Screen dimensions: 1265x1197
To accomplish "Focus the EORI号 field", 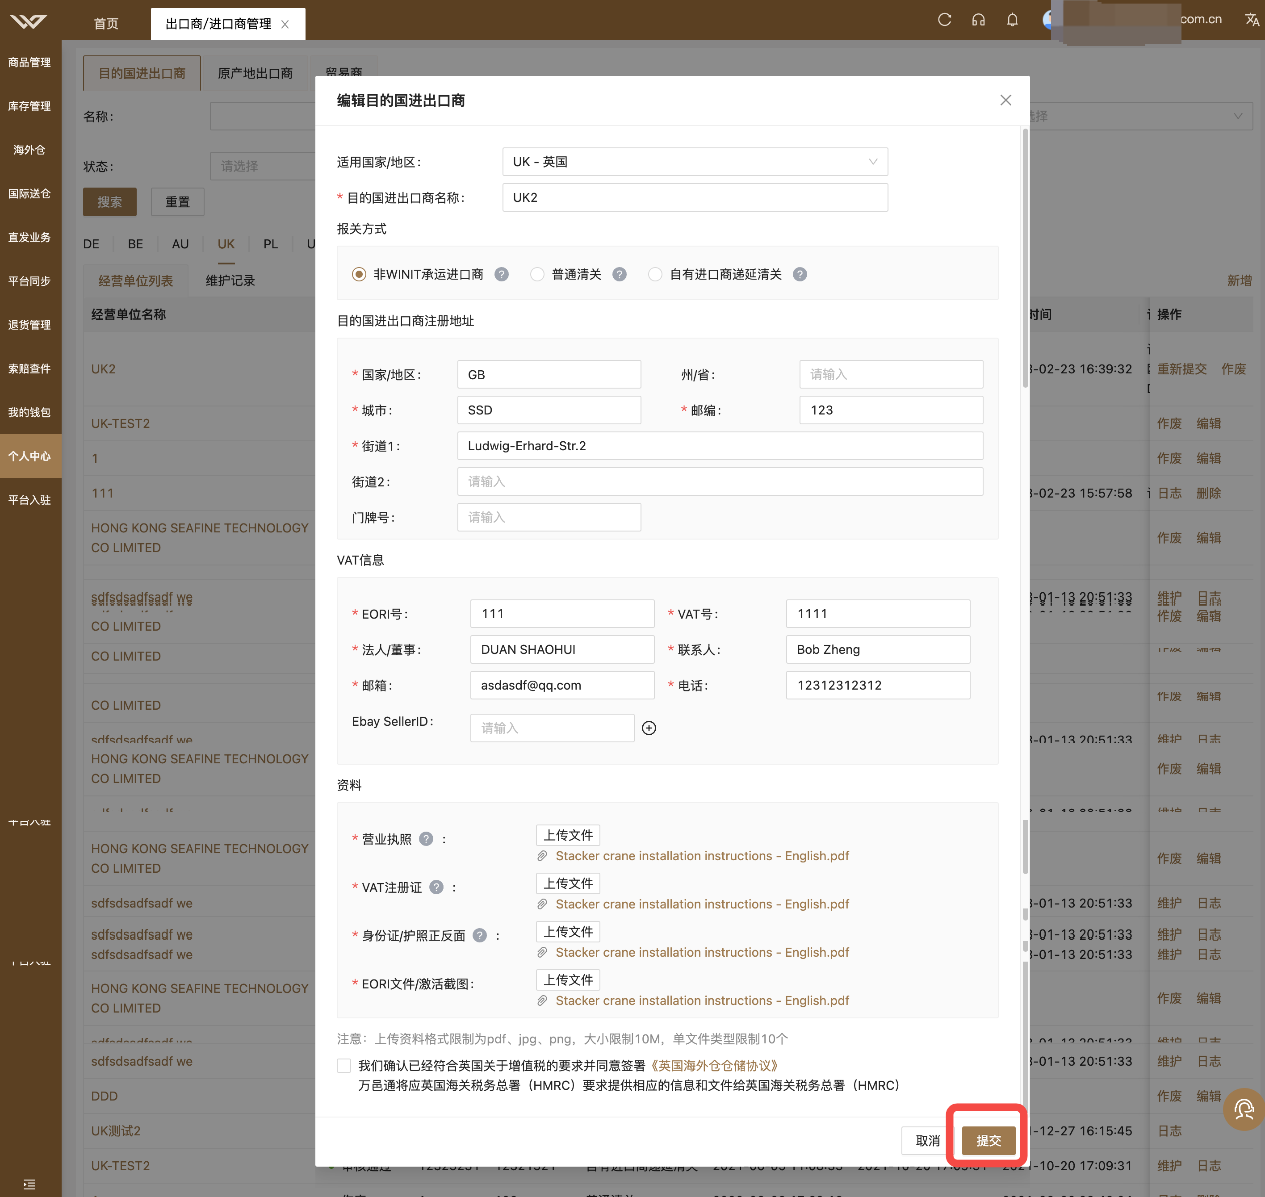I will tap(562, 614).
